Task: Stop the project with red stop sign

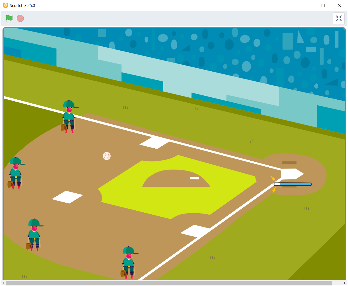Action: [x=20, y=18]
